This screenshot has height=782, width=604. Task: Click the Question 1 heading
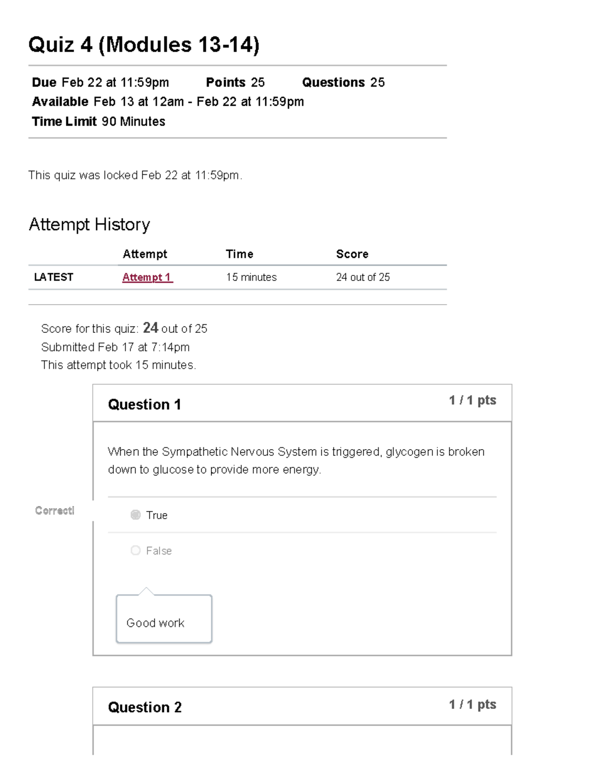144,404
